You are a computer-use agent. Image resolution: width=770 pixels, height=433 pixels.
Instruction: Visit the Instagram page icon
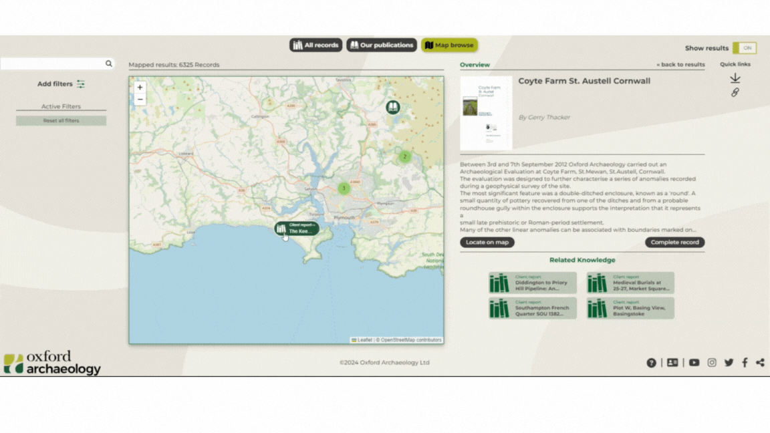(x=712, y=362)
